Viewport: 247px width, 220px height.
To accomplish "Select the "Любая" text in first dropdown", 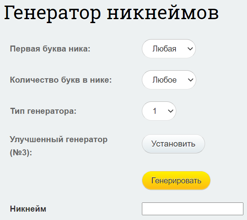I will [x=164, y=49].
